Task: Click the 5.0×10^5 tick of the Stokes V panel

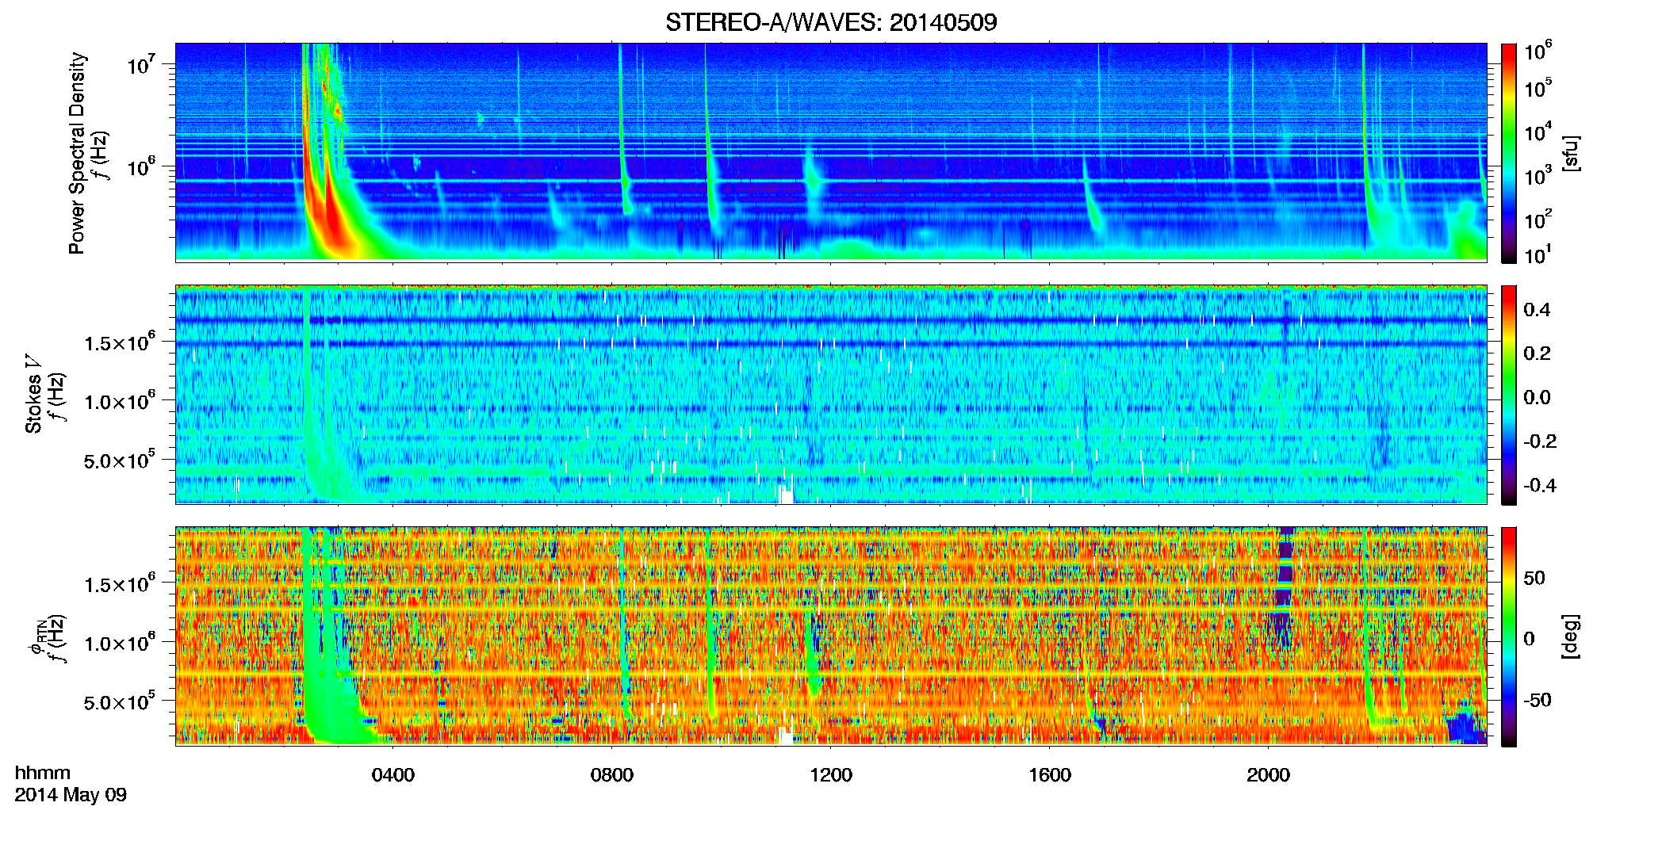Action: 120,459
